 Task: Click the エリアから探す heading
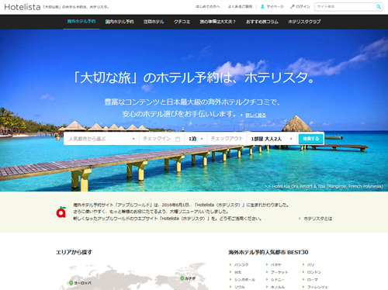click(74, 252)
